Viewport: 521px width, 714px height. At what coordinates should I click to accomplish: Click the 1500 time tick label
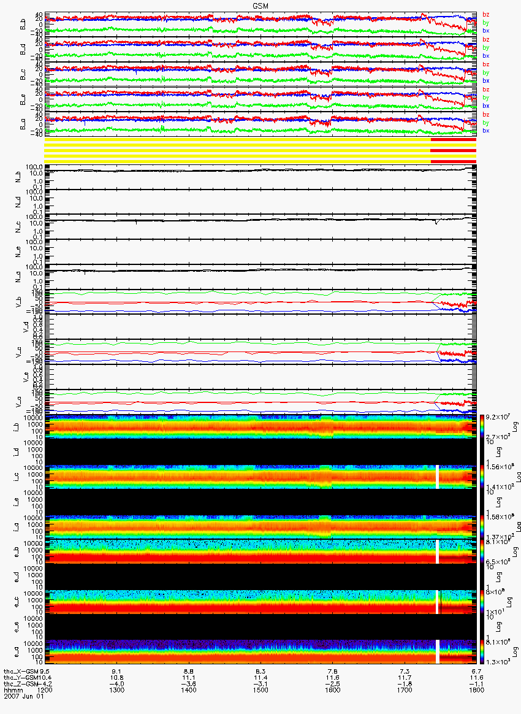(x=260, y=690)
